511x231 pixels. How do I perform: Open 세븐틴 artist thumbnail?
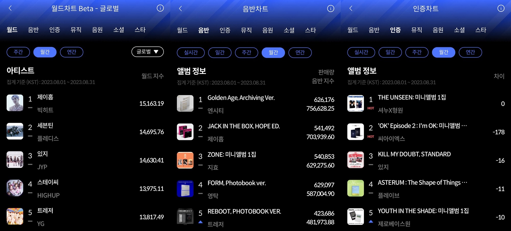point(15,131)
